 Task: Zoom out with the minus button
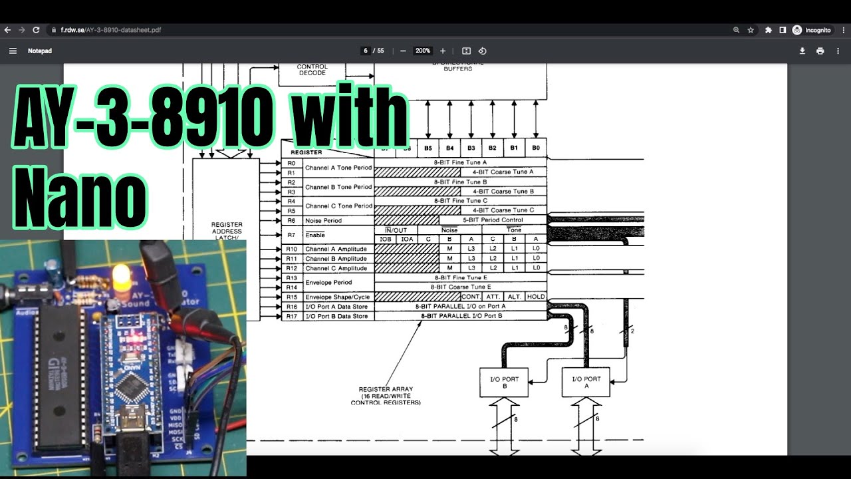coord(403,51)
